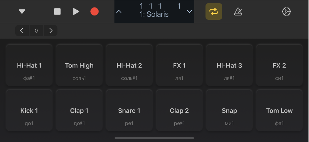Increase octave with right arrow
The image size is (309, 142).
51,31
